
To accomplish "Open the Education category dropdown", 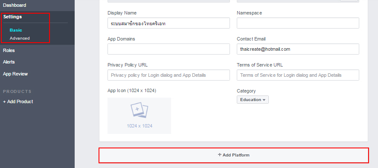I will pyautogui.click(x=253, y=100).
